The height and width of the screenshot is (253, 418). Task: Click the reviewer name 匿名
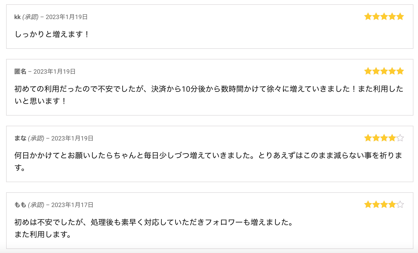click(x=20, y=72)
